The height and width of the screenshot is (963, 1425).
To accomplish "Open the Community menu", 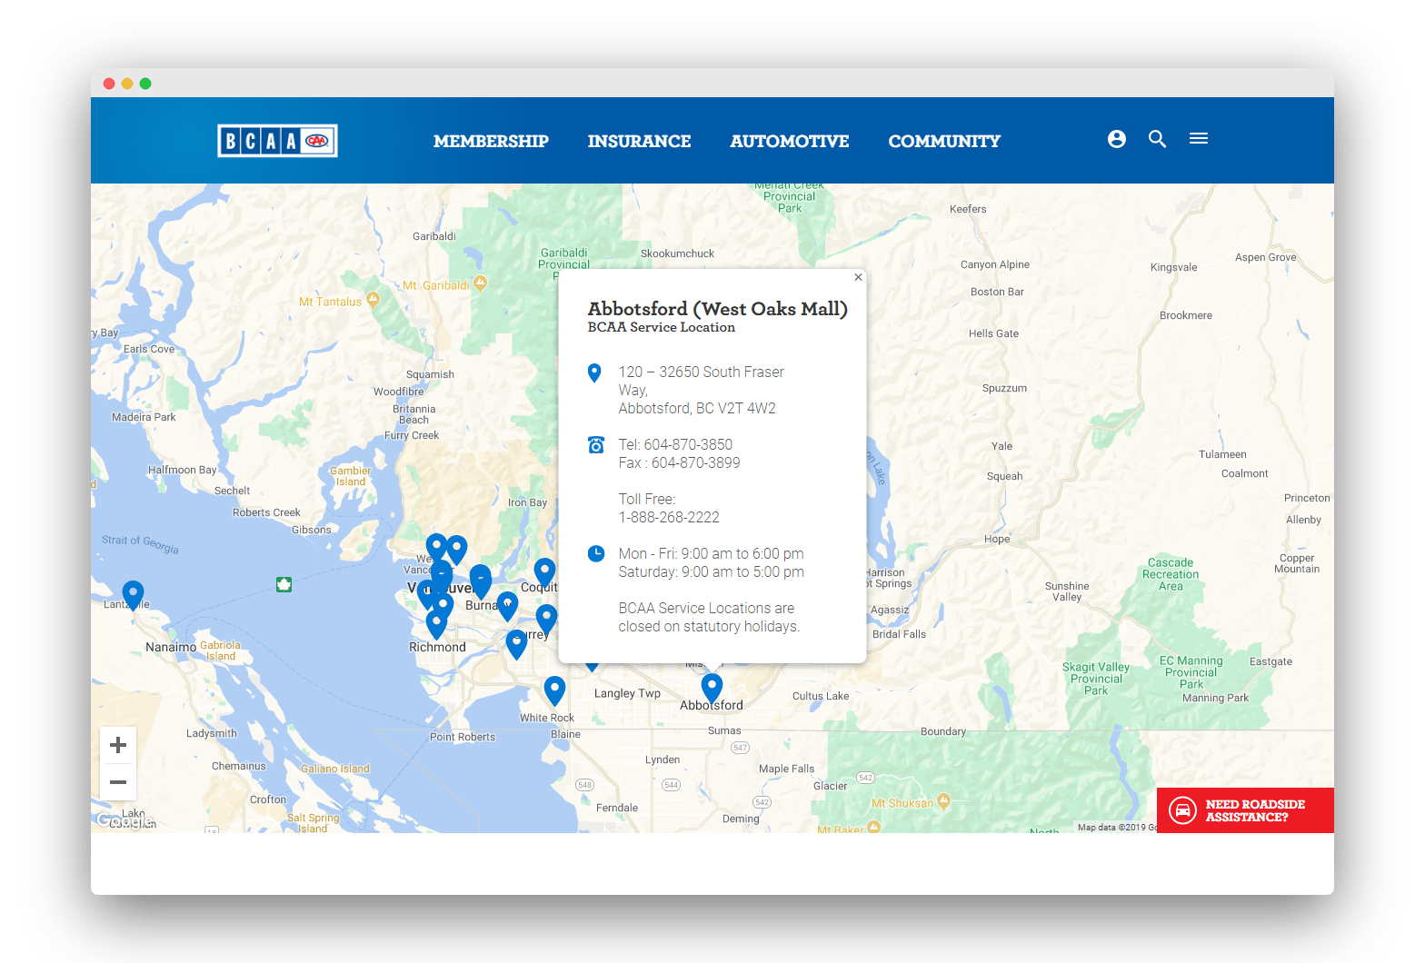I will (x=944, y=142).
